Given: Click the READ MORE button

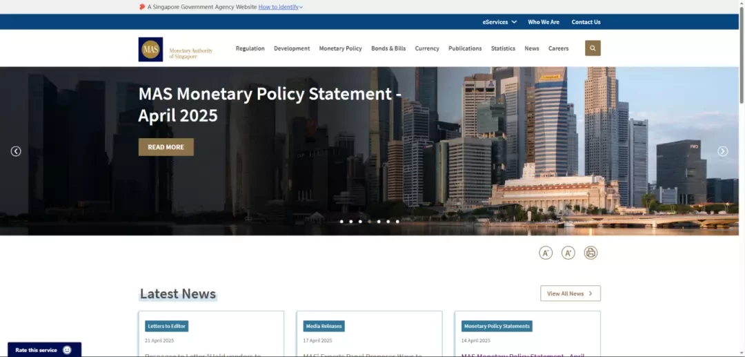Looking at the screenshot, I should tap(166, 147).
